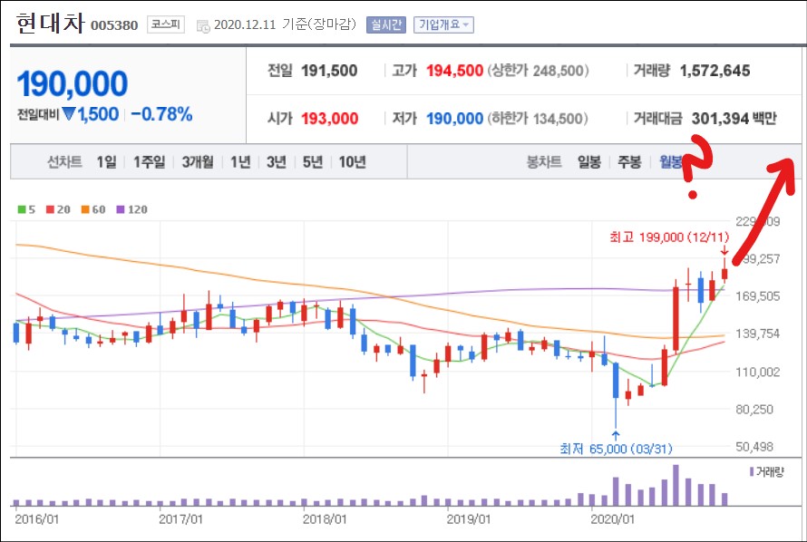This screenshot has height=542, width=807.
Task: Click orange 60-period moving average swatch
Action: click(x=85, y=209)
